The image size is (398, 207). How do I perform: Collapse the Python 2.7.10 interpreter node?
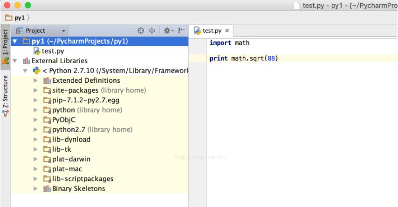coord(25,71)
